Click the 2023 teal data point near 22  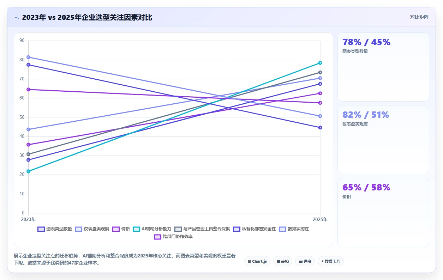[x=28, y=171]
